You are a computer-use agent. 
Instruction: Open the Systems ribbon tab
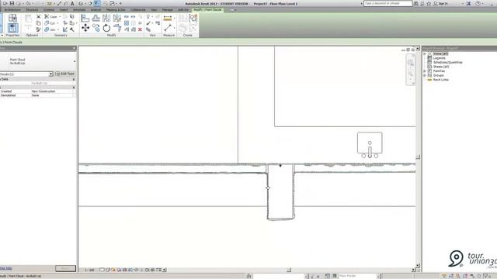coord(49,10)
